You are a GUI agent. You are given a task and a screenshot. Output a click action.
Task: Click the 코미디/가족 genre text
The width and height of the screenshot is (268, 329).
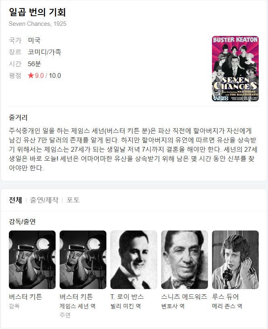(44, 52)
